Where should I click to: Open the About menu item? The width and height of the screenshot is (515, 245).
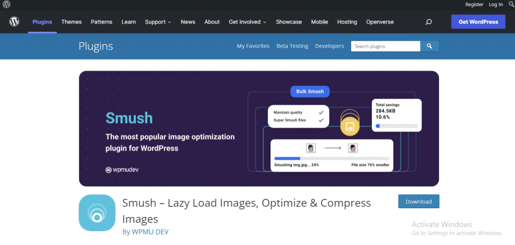coord(212,22)
